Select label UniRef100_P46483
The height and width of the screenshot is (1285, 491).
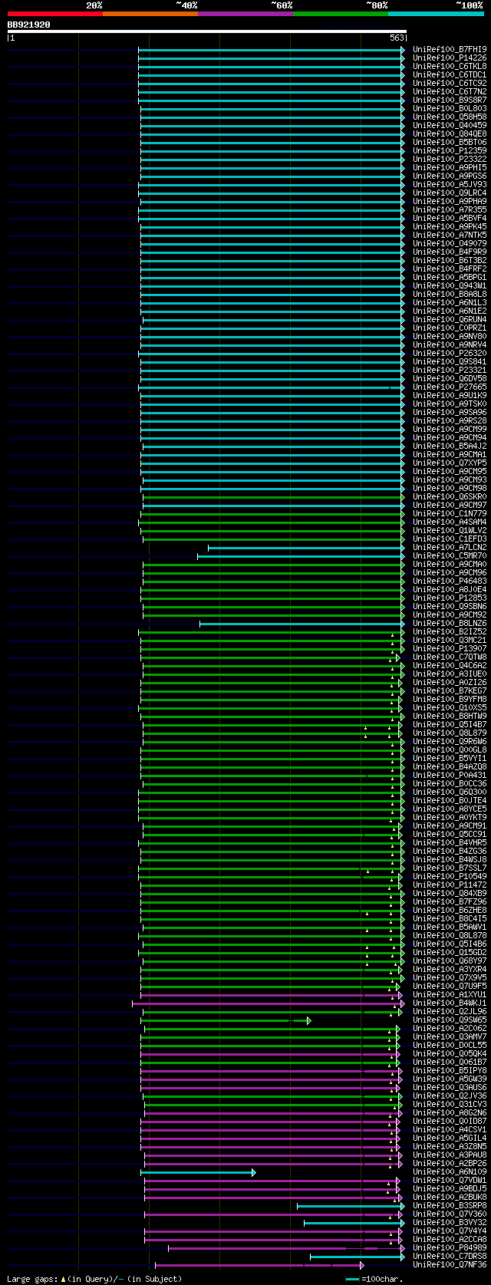pos(450,581)
